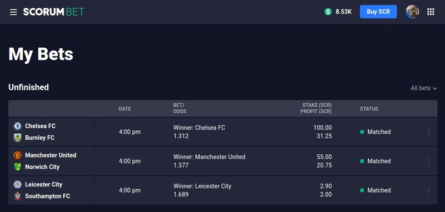The image size is (445, 212).
Task: Open options menu for Leicester City bet
Action: (429, 190)
